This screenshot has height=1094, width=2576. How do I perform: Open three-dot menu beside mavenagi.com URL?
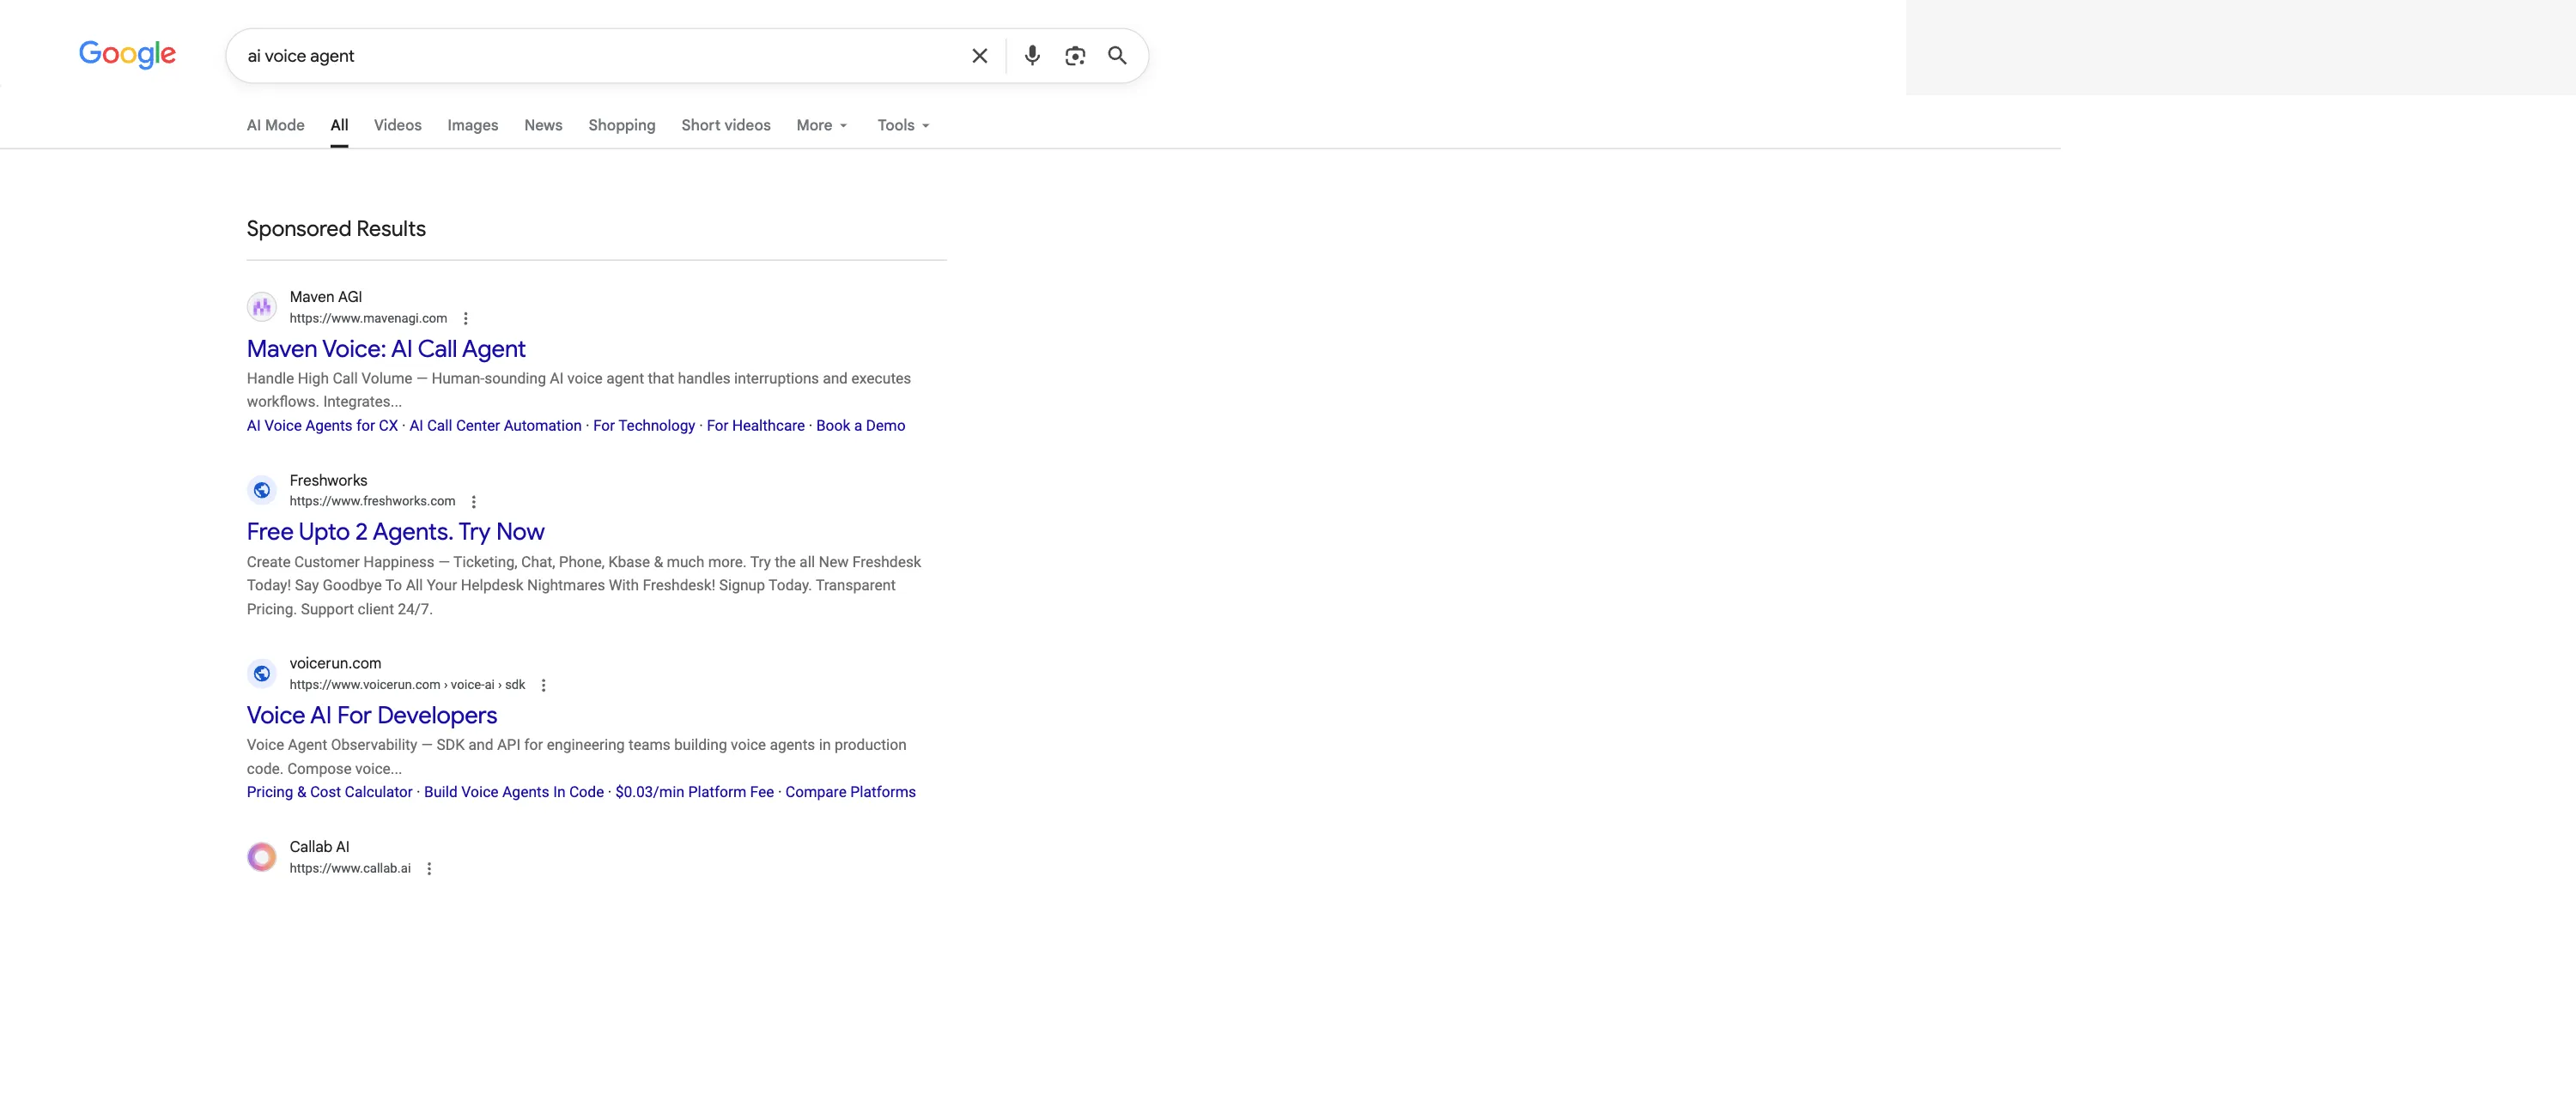tap(465, 318)
